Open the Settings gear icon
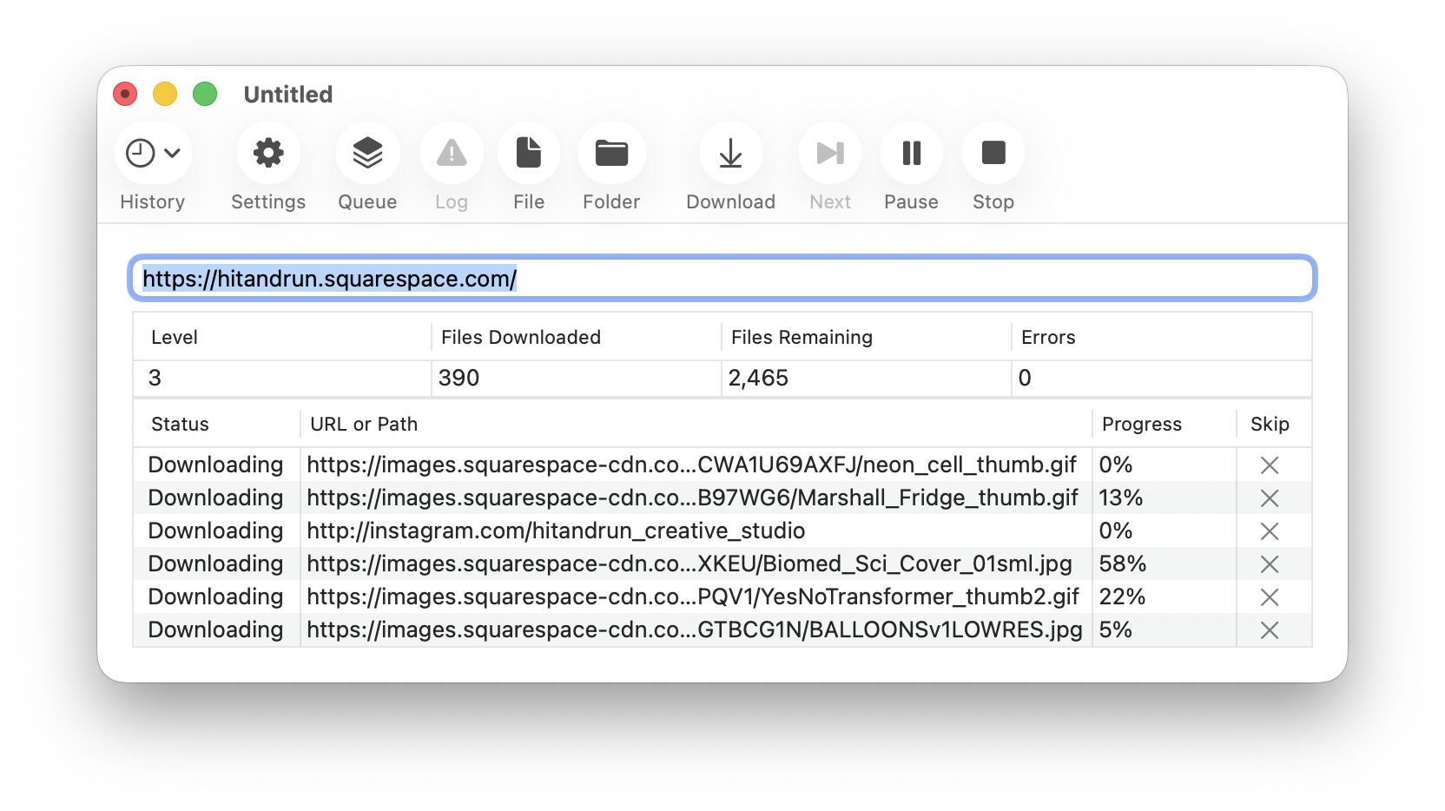1445x811 pixels. (268, 154)
